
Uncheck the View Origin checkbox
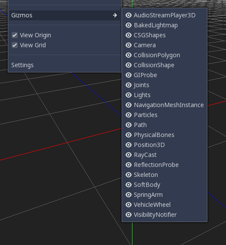(x=15, y=35)
